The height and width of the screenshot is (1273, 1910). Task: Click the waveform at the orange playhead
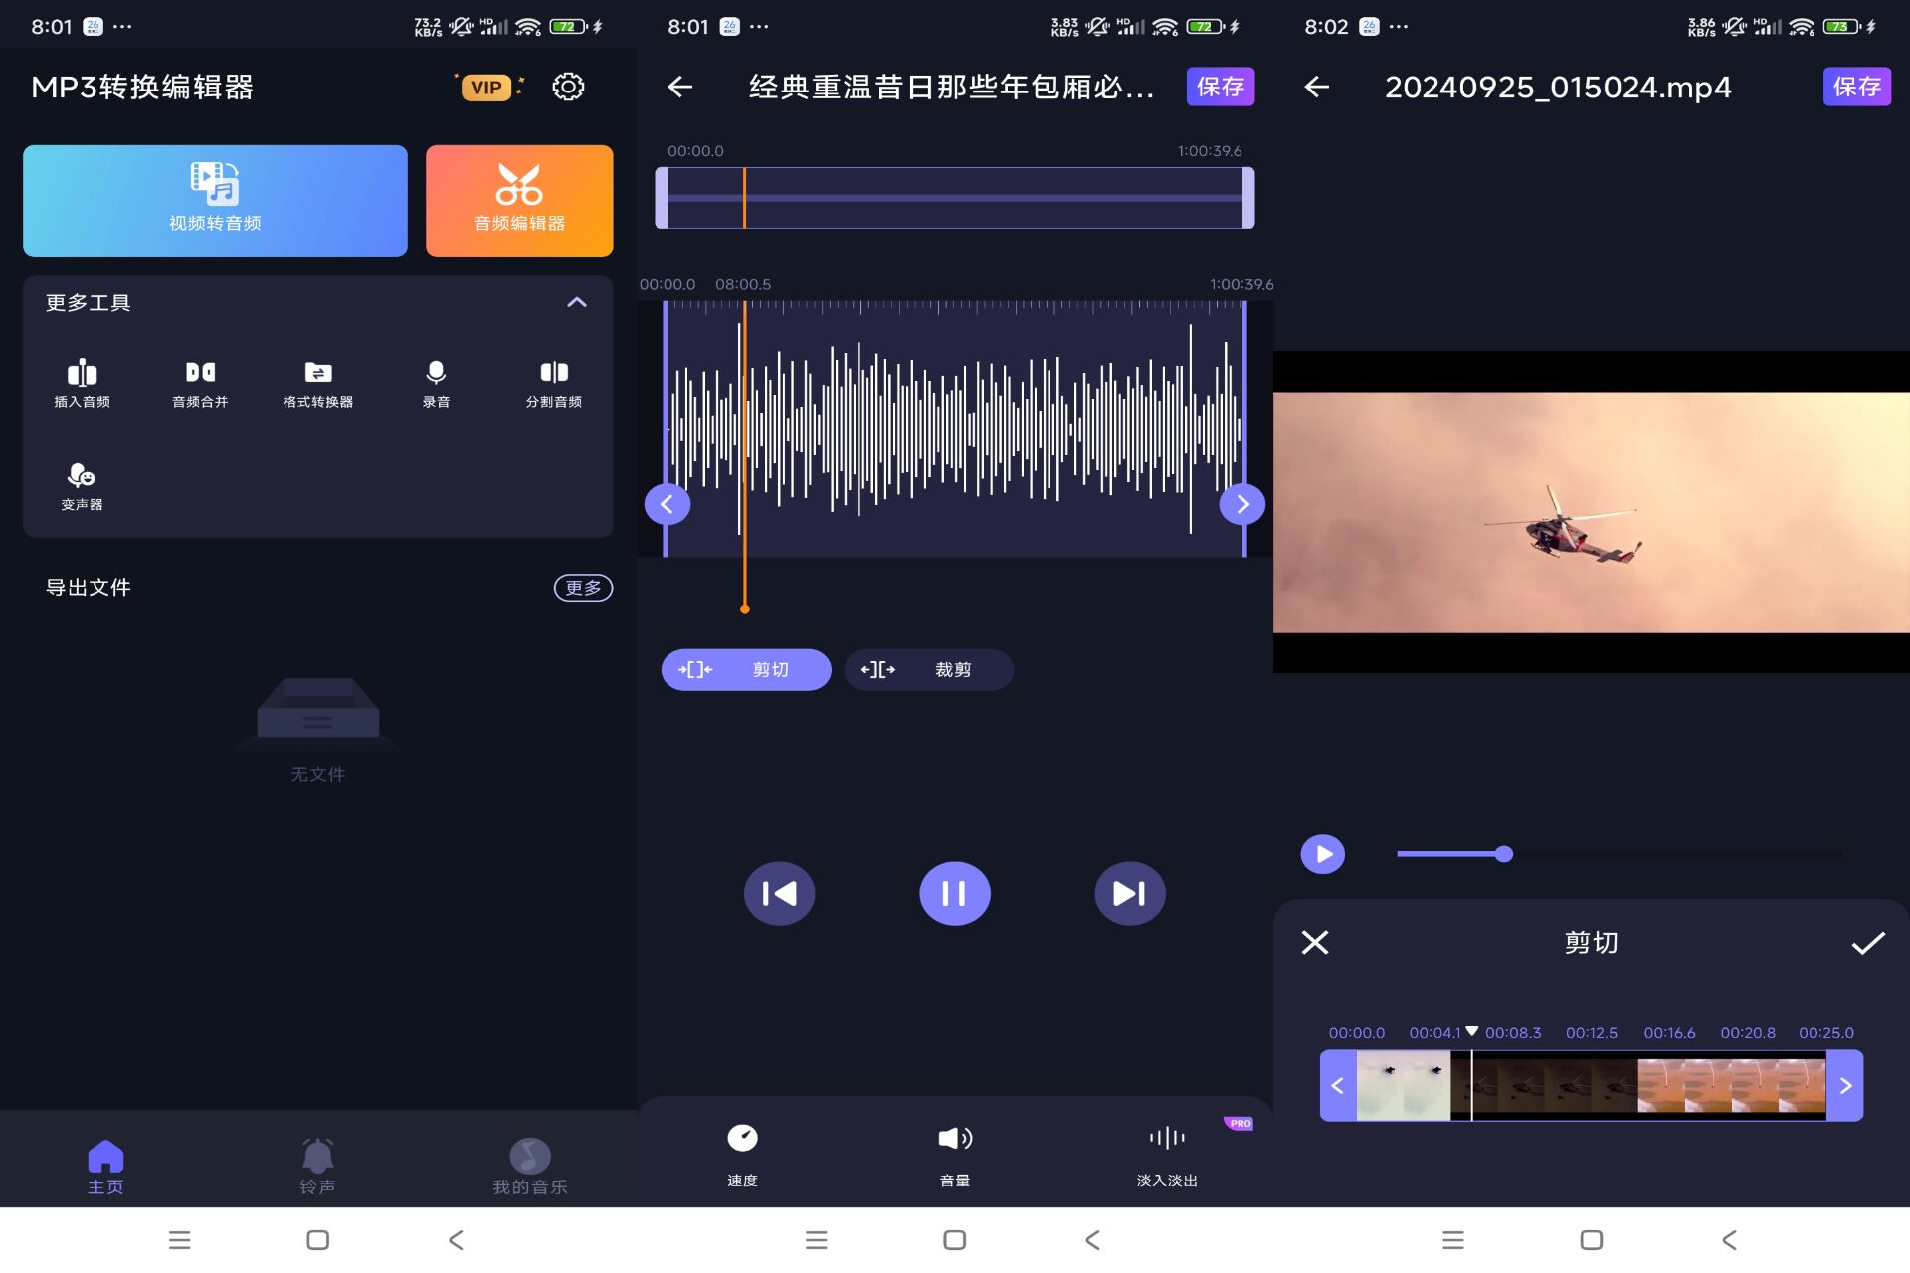(743, 428)
